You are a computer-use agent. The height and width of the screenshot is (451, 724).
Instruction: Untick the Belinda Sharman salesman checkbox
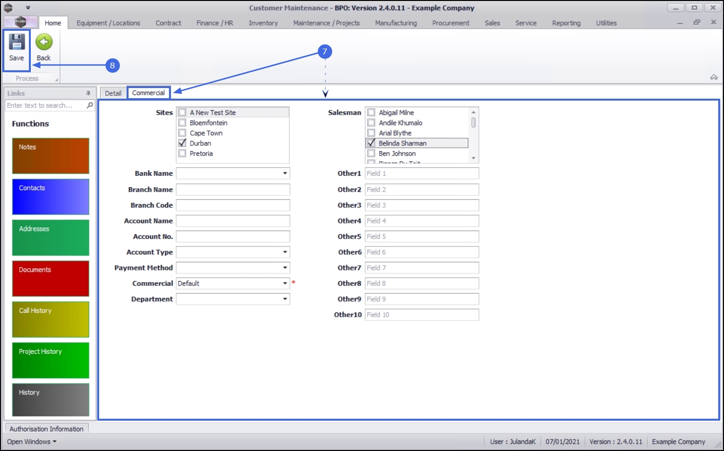[x=371, y=143]
